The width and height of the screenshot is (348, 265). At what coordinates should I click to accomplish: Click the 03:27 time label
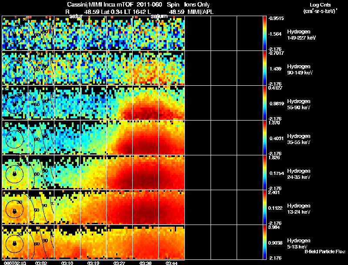pos(119,263)
